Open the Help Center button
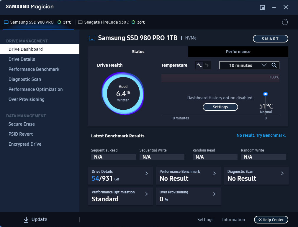 pos(271,220)
